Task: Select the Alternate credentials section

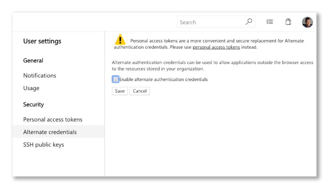Action: (x=50, y=132)
